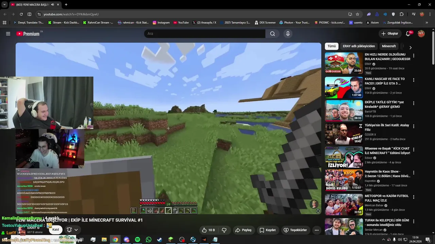Expand the Chrome tab search dropdown
This screenshot has height=244, width=435.
click(4, 5)
